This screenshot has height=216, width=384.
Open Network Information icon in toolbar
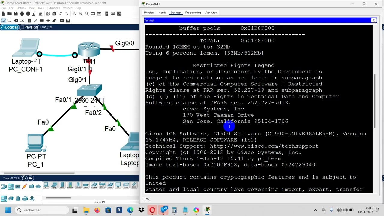coord(28,13)
